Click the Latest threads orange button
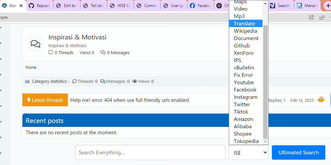331x165 pixels. click(x=45, y=100)
